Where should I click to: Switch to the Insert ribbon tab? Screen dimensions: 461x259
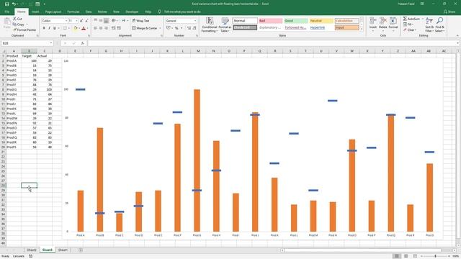[x=35, y=12]
